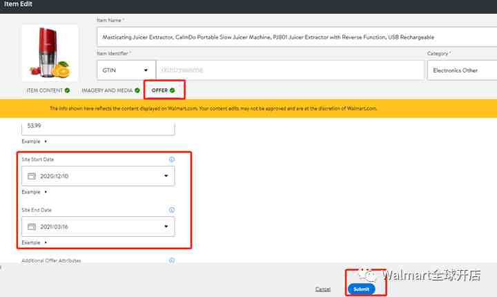Switch to the Imagery and Media tab
This screenshot has width=497, height=297.
[110, 90]
